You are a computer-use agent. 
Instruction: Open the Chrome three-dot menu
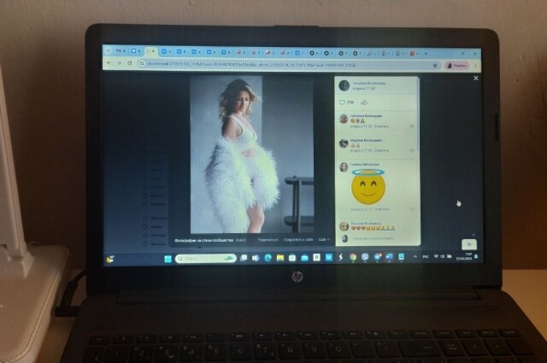point(475,65)
